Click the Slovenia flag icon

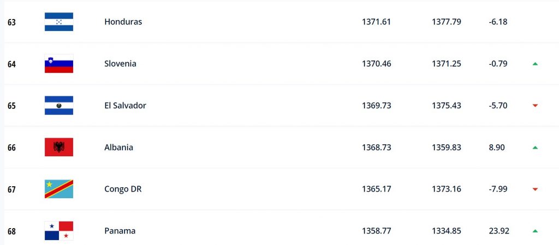[59, 64]
